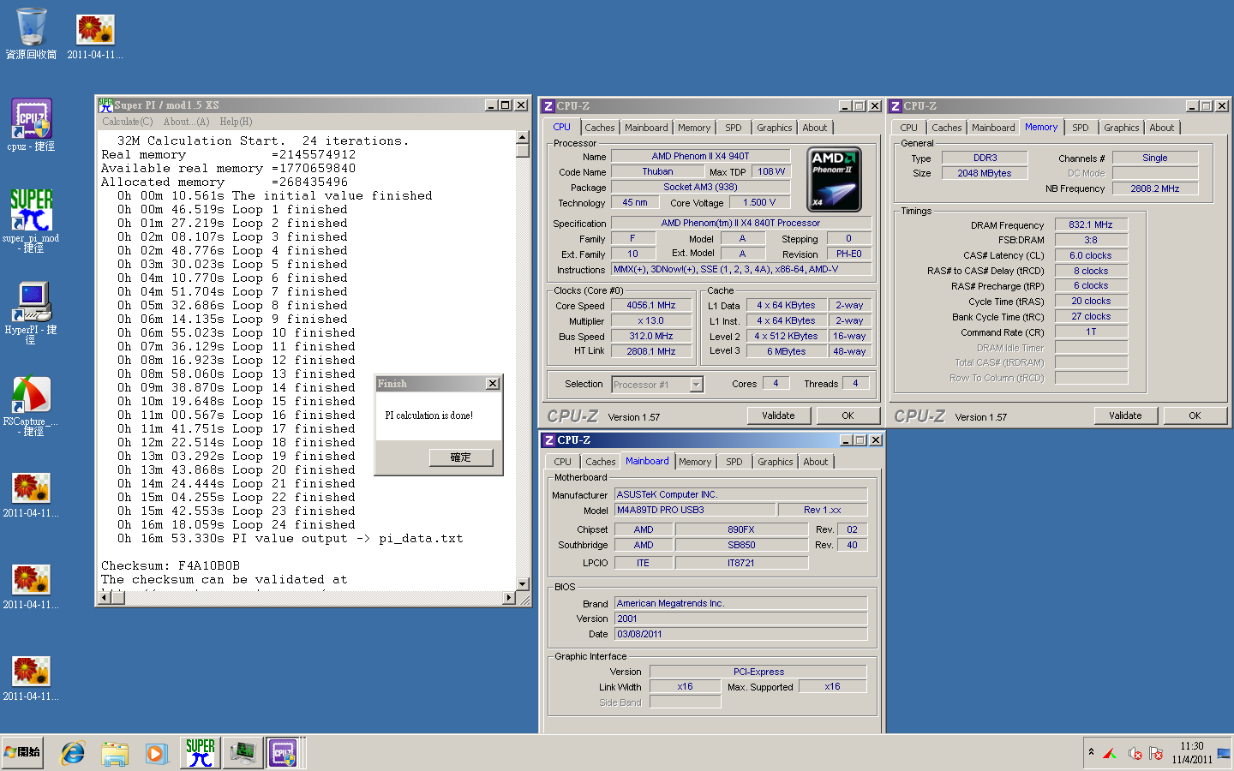The height and width of the screenshot is (771, 1234).
Task: Show hidden tray icons arrow
Action: click(1091, 752)
